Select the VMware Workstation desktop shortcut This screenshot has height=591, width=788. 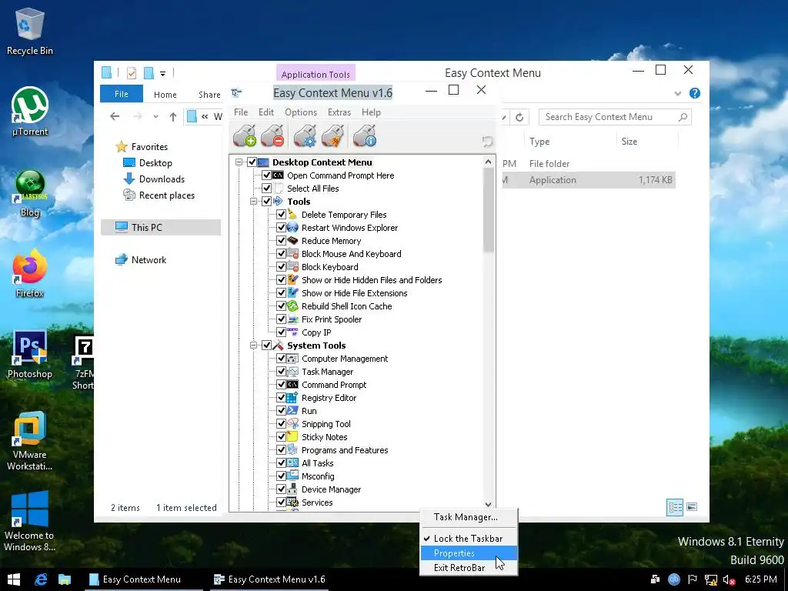point(30,441)
